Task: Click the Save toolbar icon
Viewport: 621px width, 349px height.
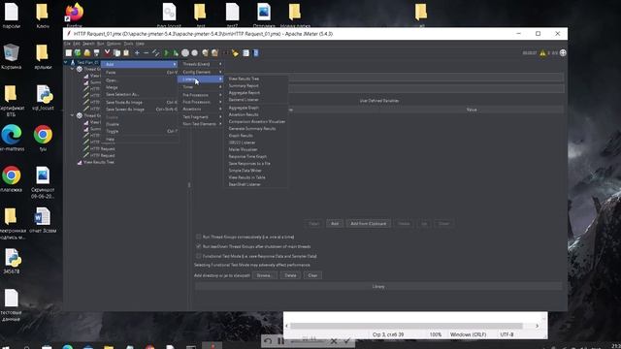Action: pos(97,53)
